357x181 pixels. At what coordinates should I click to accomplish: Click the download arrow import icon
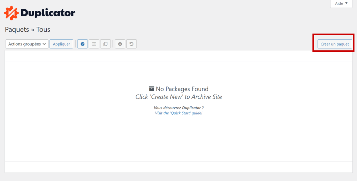tap(120, 44)
